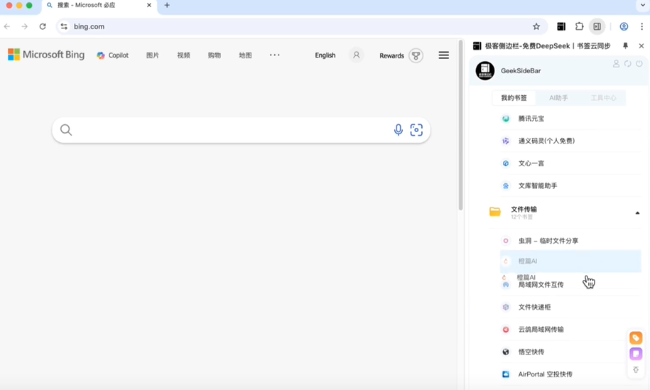Open 虫洞 – 临时文件分享 bookmark
Image resolution: width=650 pixels, height=390 pixels.
[x=570, y=241]
